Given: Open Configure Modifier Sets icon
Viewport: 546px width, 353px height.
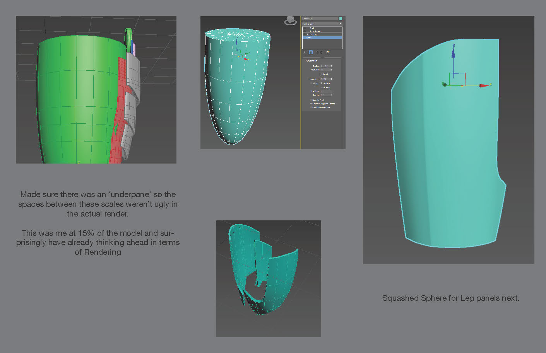Looking at the screenshot, I should tap(328, 52).
